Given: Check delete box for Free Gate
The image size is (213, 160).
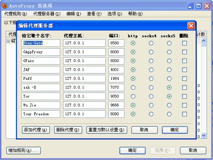Looking at the screenshot, I should pyautogui.click(x=184, y=43).
